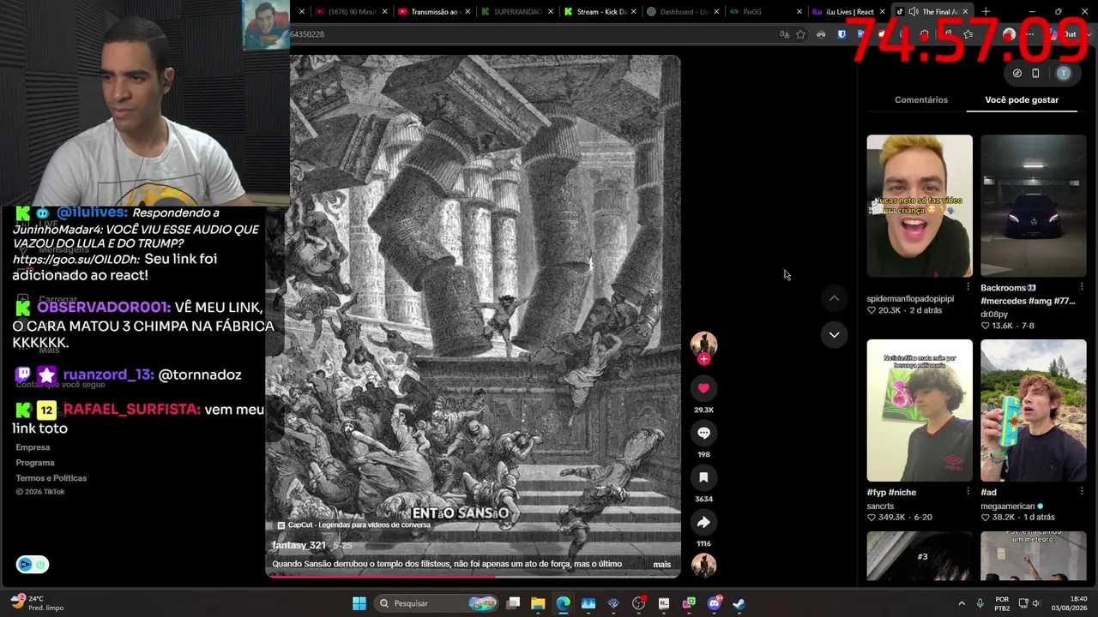Open Task View on the taskbar
The width and height of the screenshot is (1098, 617).
[513, 603]
